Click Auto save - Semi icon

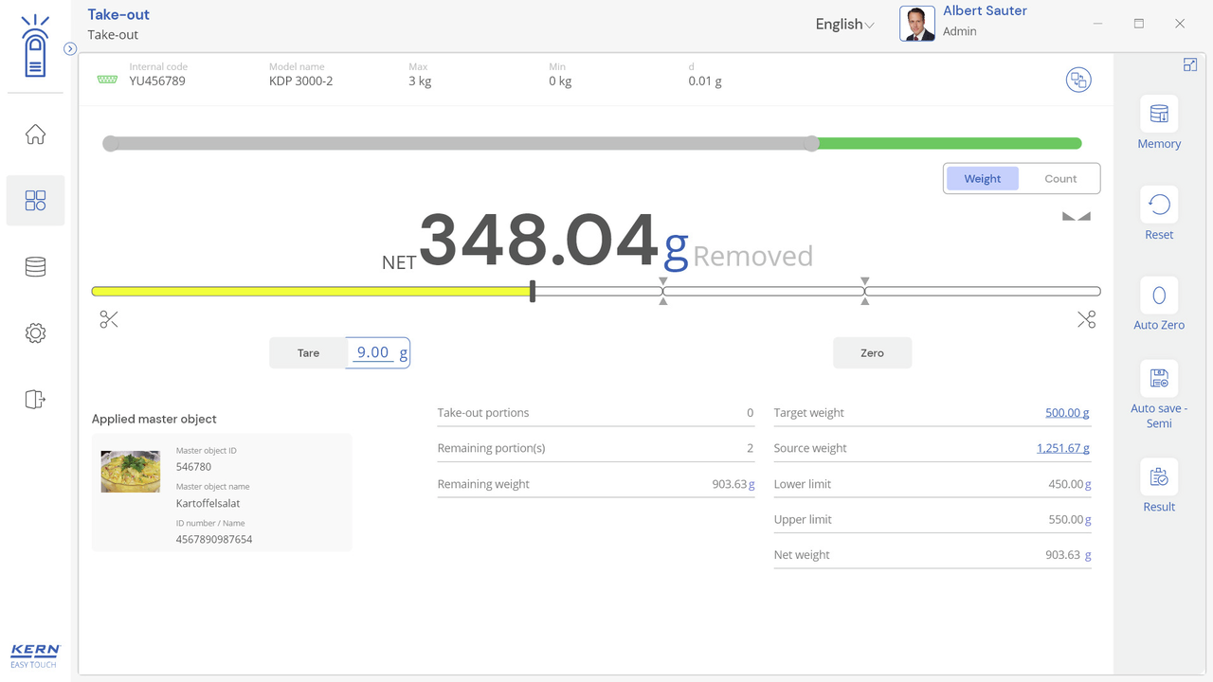pos(1158,379)
